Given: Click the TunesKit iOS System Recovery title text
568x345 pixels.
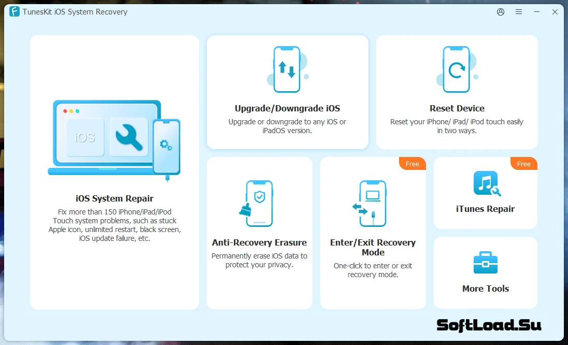Looking at the screenshot, I should click(75, 12).
